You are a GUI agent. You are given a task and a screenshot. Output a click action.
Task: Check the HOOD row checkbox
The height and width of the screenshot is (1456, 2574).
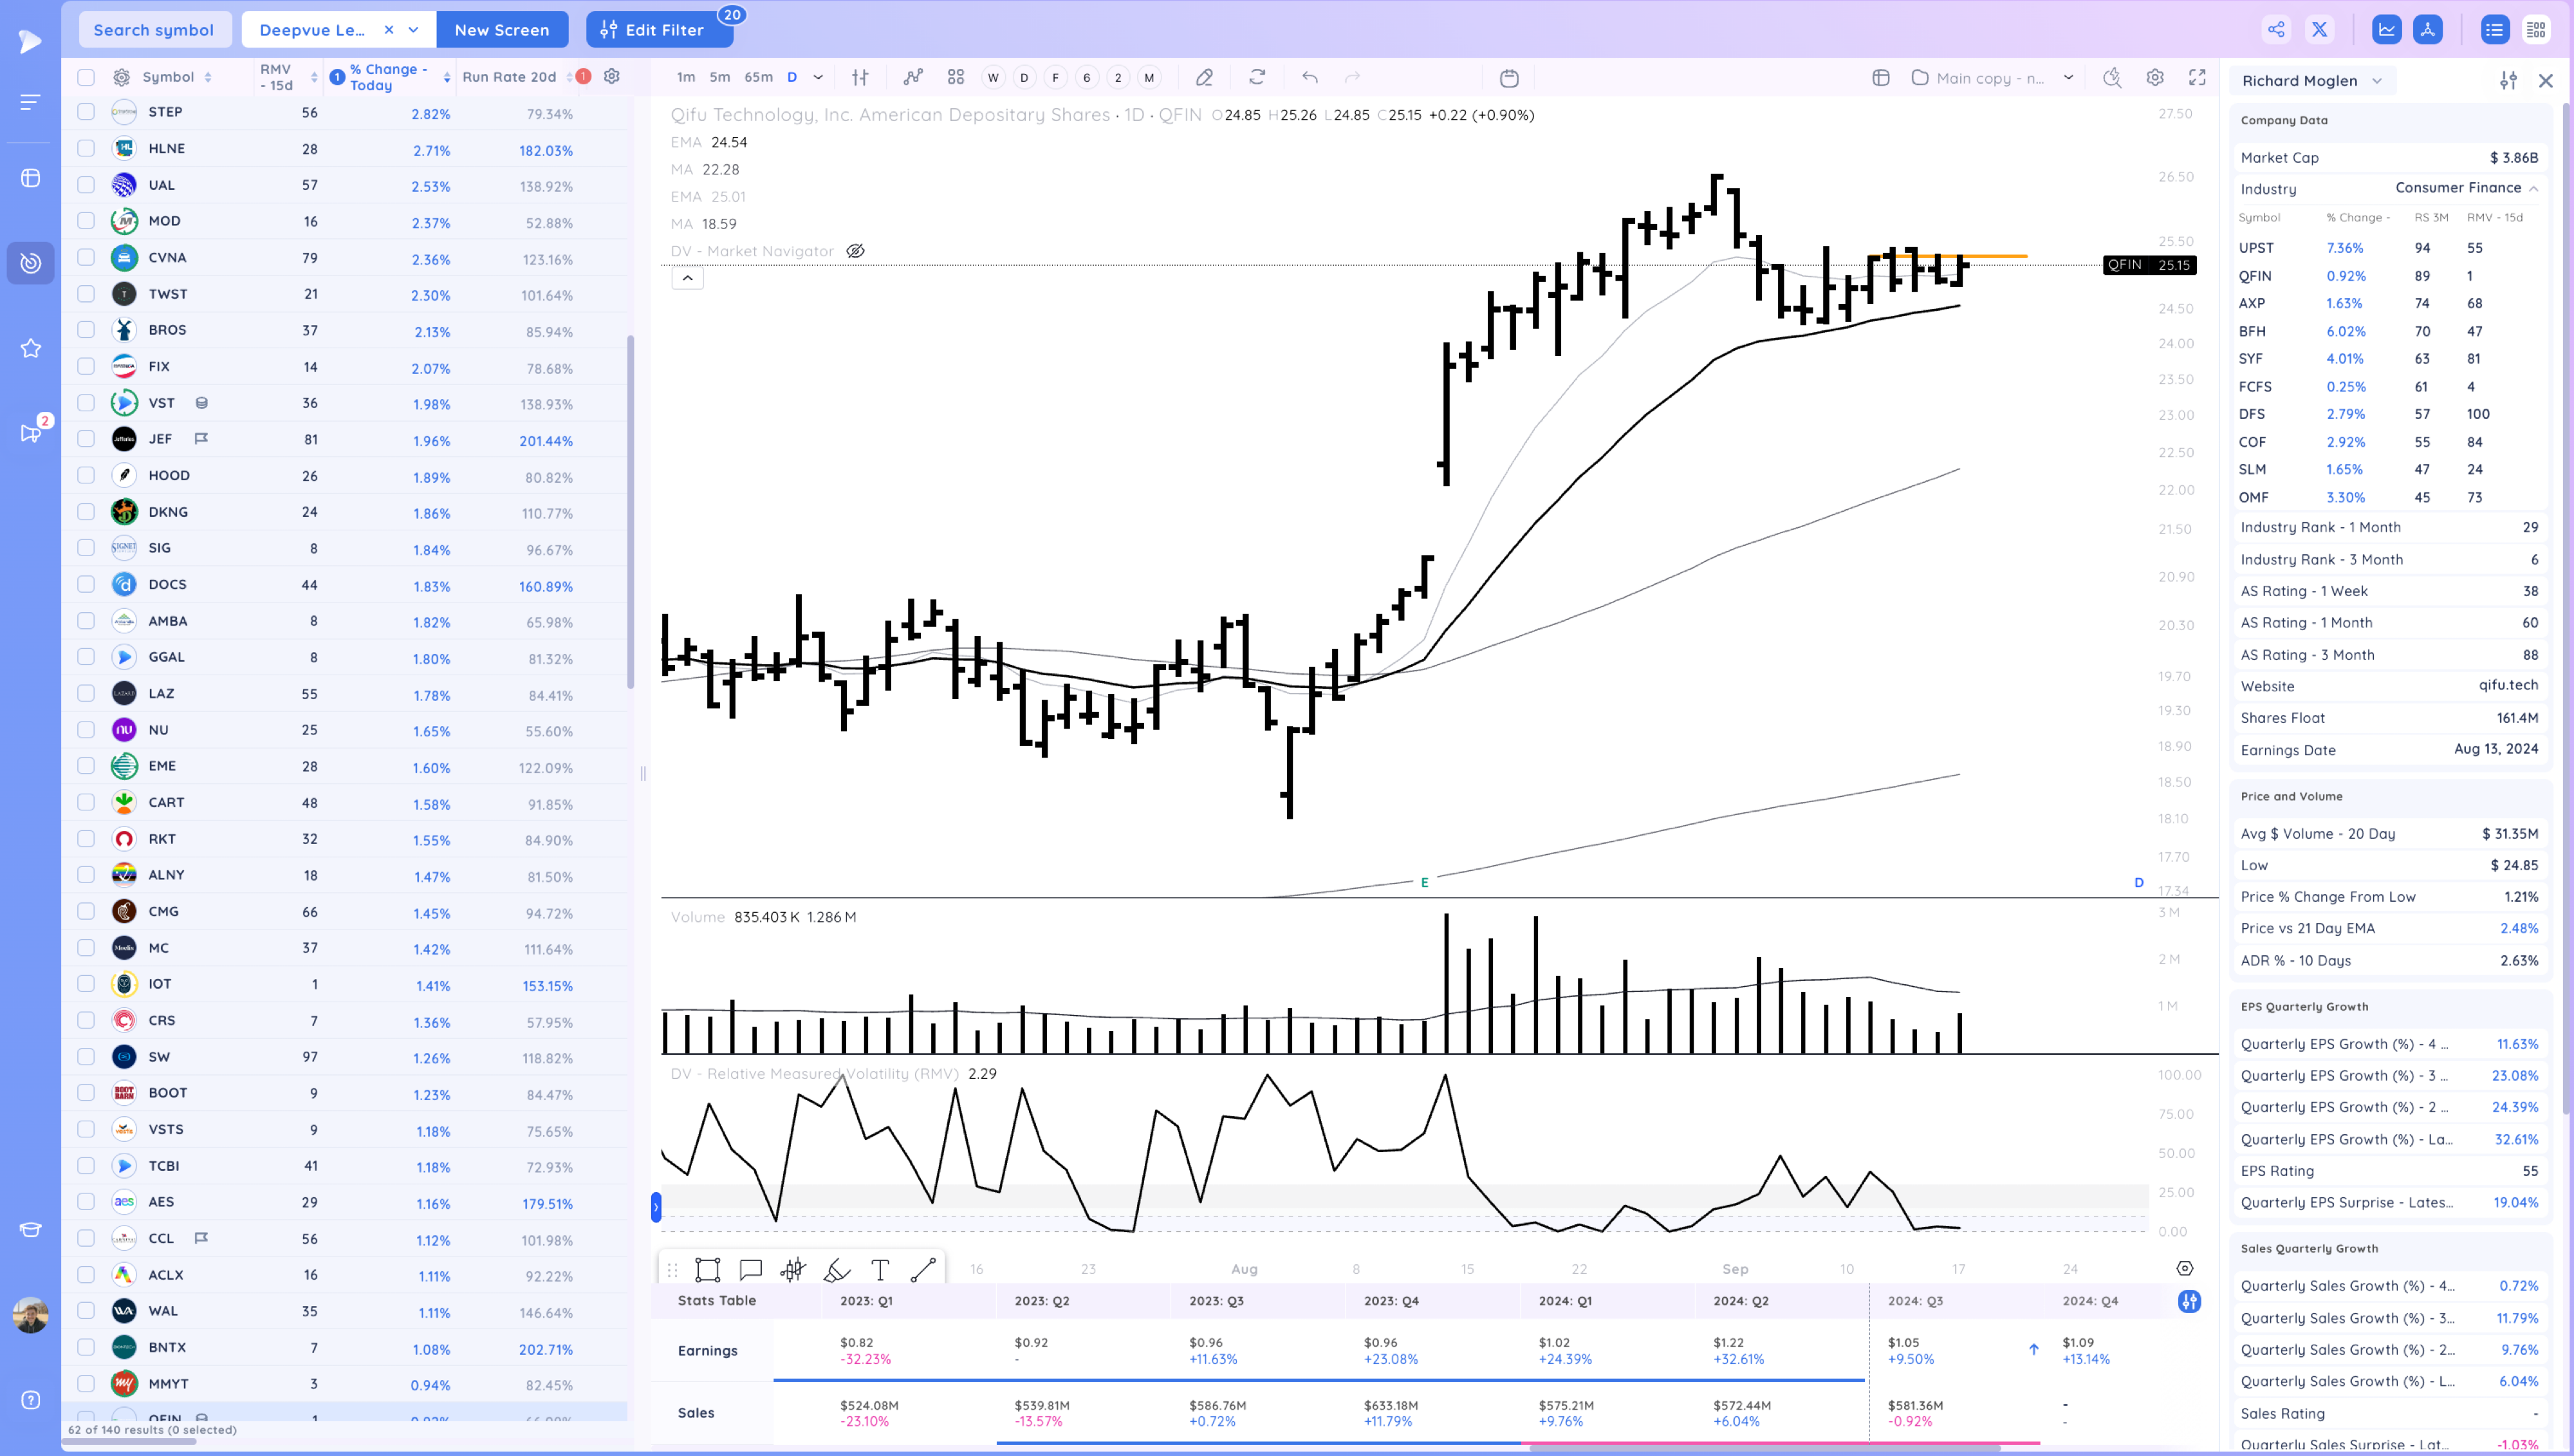pos(86,475)
